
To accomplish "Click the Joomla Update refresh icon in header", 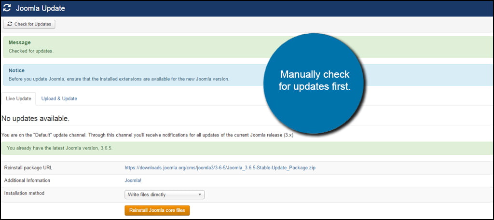I will pos(7,8).
